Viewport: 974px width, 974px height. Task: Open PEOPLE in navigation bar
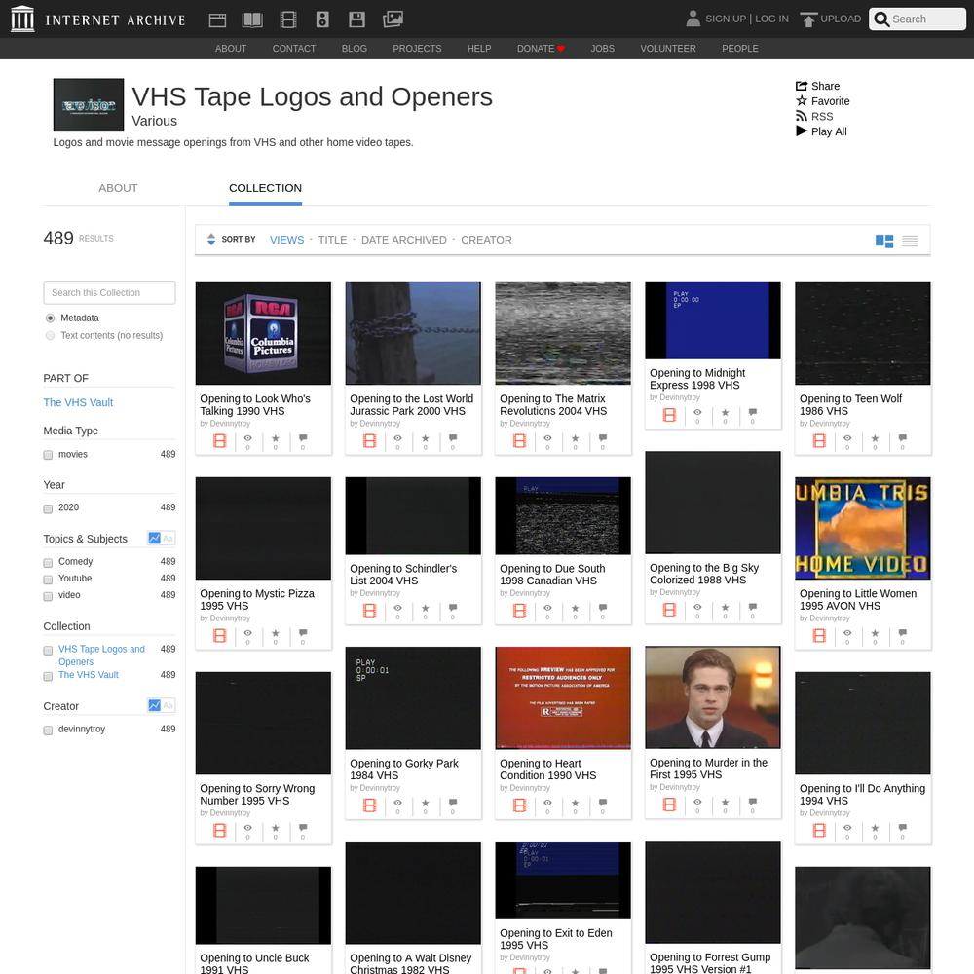pyautogui.click(x=740, y=49)
